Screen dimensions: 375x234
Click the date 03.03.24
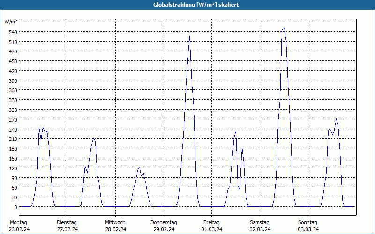pos(308,229)
